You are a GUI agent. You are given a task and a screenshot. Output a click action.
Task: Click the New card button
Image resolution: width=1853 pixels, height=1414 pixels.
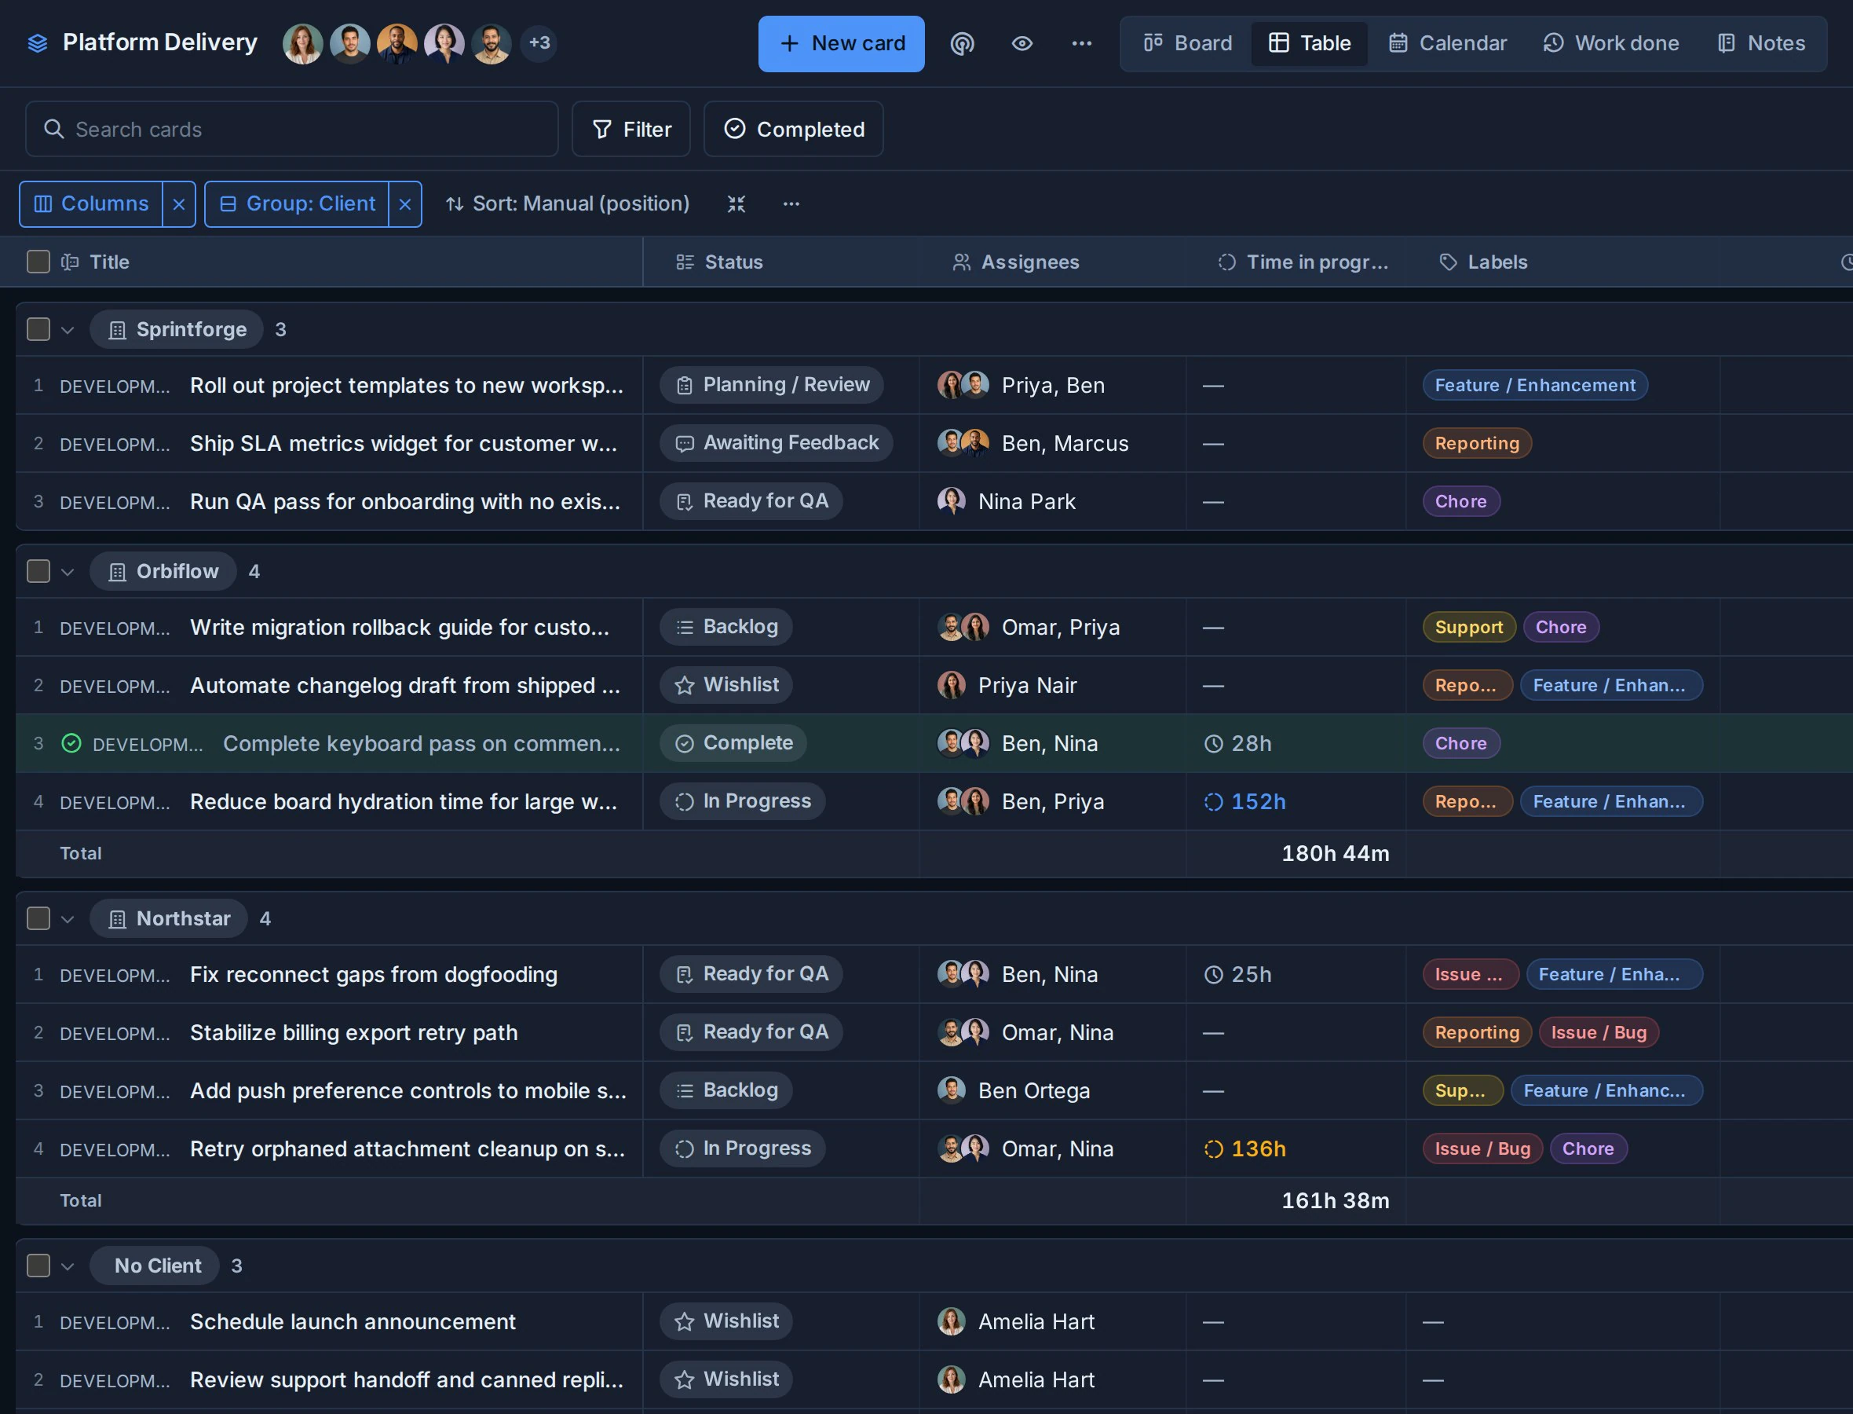841,43
